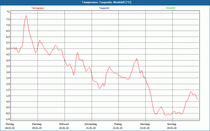
Task: Click the Donnerstag day label
Action: pos(91,124)
